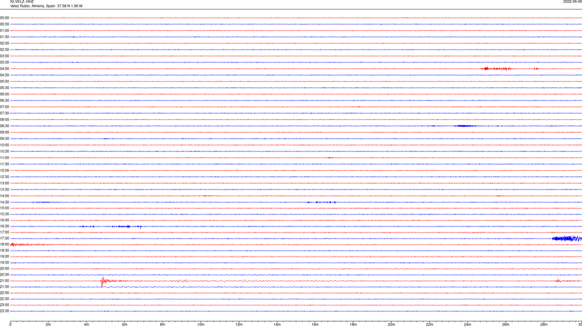This screenshot has width=582, height=327.
Task: Click the 4m axis tick label
Action: (87, 325)
